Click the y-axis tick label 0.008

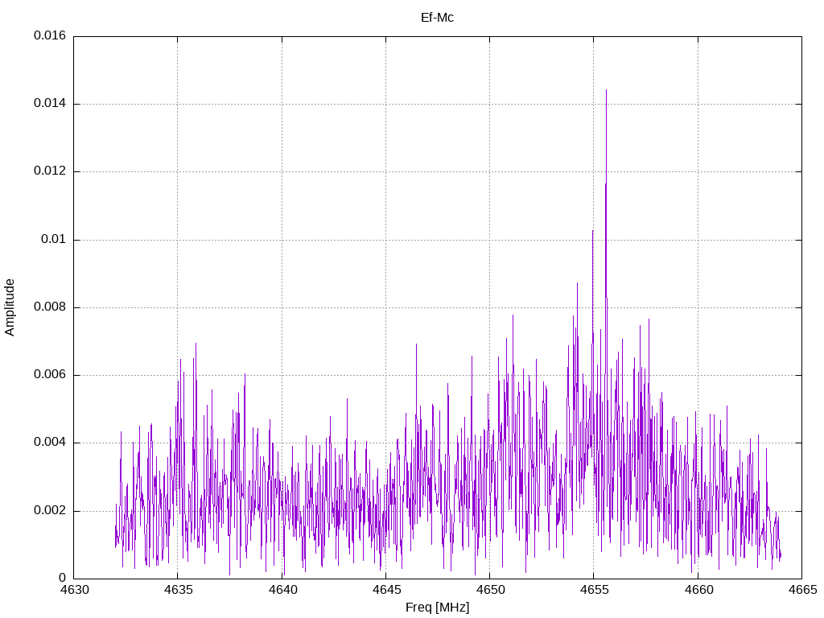tap(50, 307)
